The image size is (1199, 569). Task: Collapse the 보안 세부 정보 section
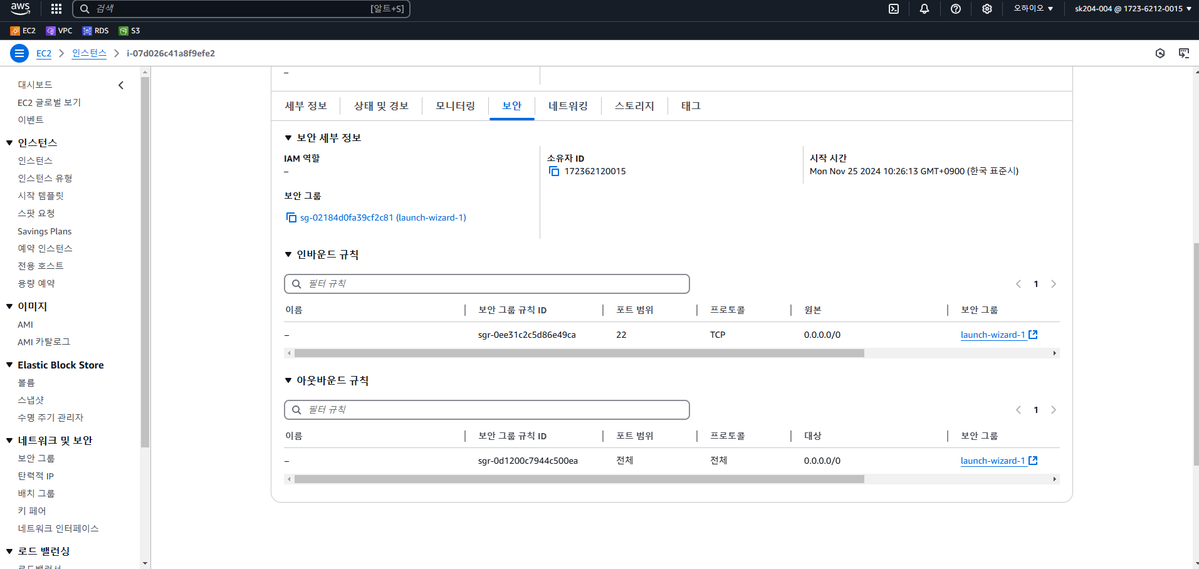click(x=288, y=138)
